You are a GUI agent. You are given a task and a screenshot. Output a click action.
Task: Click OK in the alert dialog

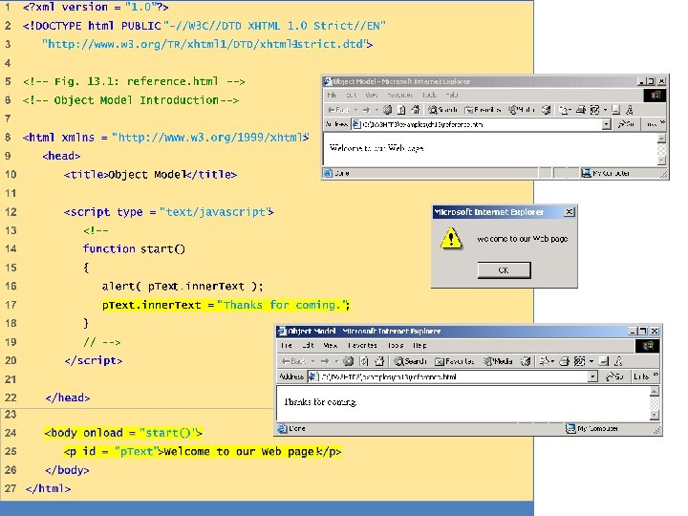point(504,270)
